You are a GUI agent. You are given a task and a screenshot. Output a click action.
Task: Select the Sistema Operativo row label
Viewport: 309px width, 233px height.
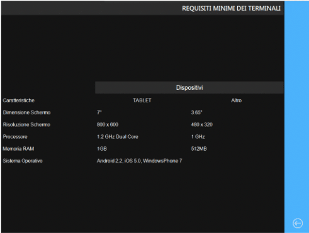click(23, 161)
